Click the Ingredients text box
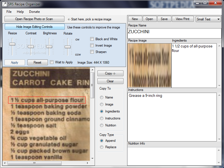 point(194,66)
